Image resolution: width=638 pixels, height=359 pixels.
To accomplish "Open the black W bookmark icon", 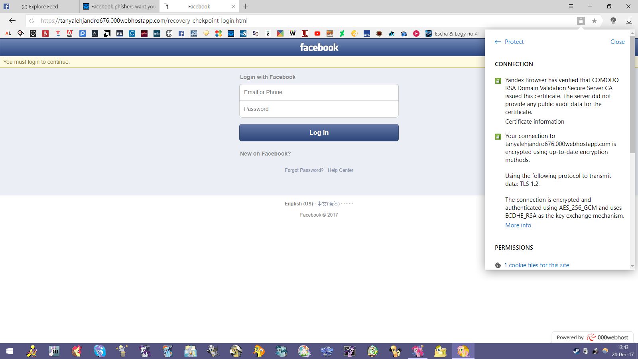I will pos(293,34).
